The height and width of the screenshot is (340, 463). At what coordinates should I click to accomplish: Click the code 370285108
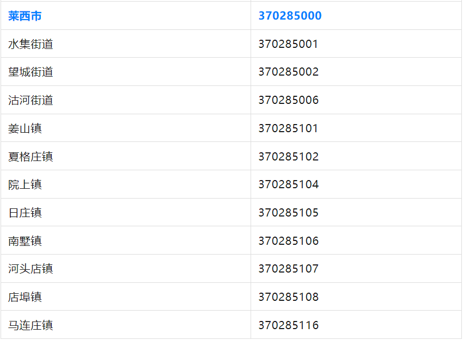click(x=288, y=297)
